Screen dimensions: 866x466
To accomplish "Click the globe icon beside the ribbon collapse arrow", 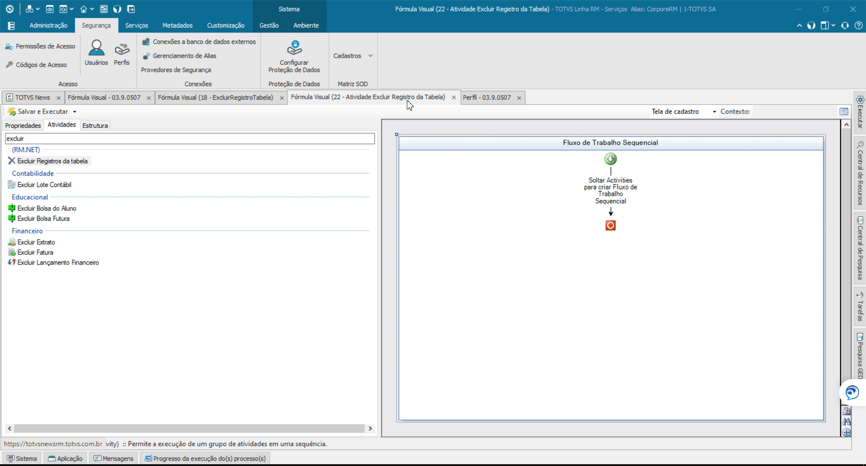I will click(811, 26).
